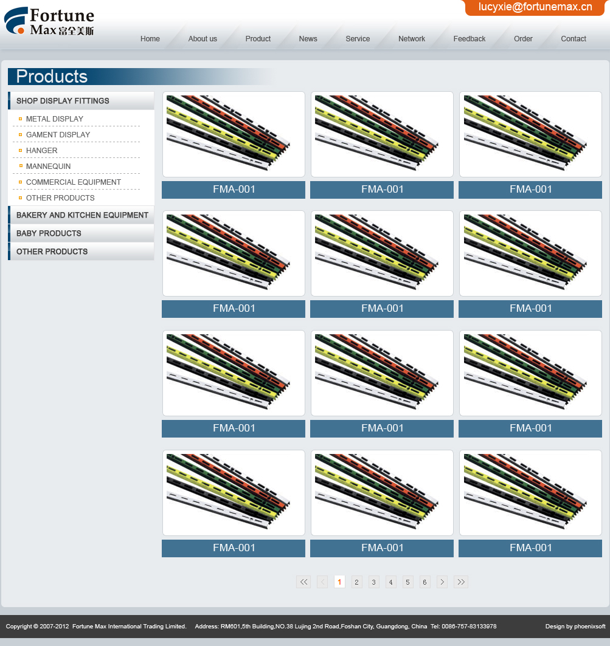Open GAMENT DISPLAY subcategory link

pyautogui.click(x=58, y=135)
